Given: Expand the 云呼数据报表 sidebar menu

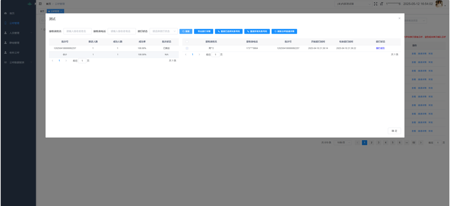Looking at the screenshot, I should (x=19, y=62).
